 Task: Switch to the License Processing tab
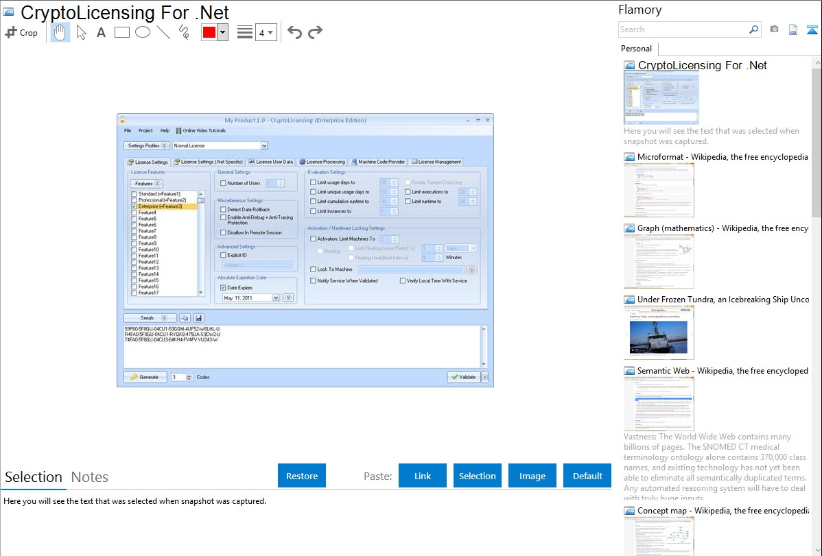point(322,162)
